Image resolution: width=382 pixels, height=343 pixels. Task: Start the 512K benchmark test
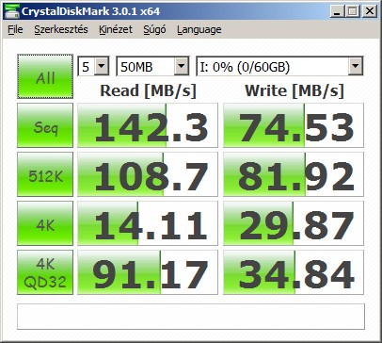point(45,174)
